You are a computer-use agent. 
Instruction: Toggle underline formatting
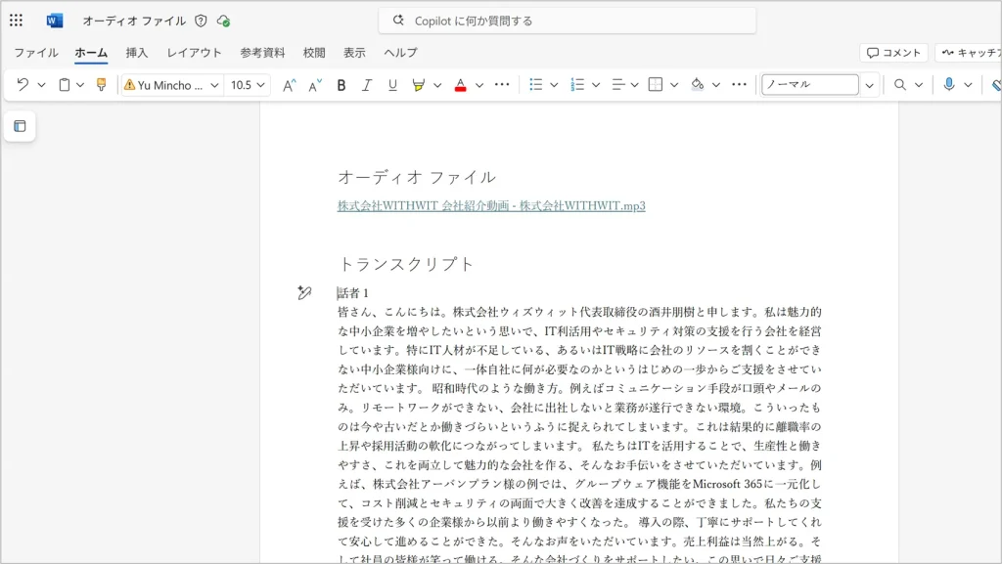point(392,85)
